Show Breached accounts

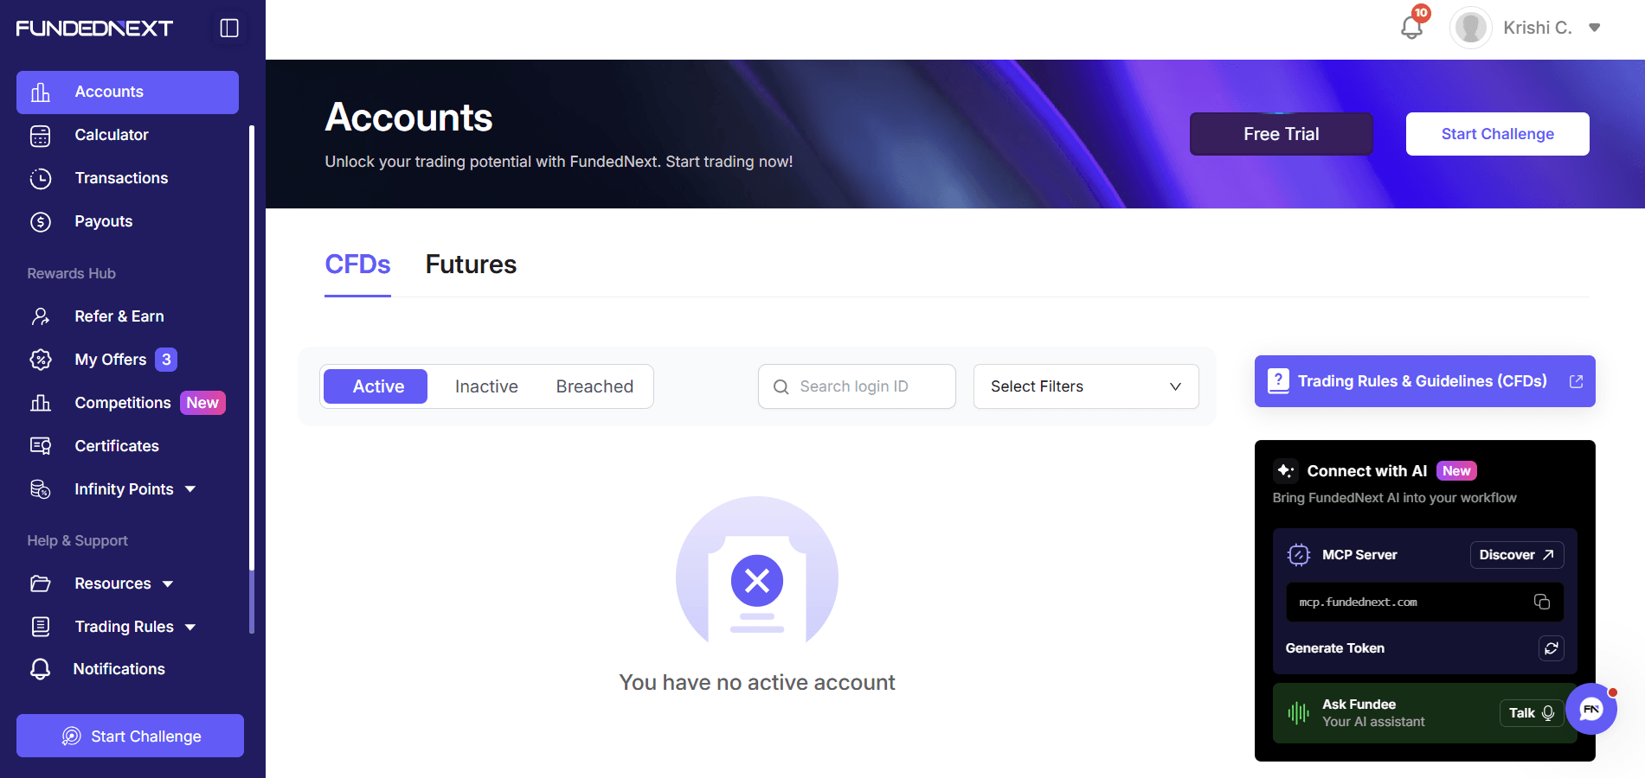pyautogui.click(x=594, y=386)
